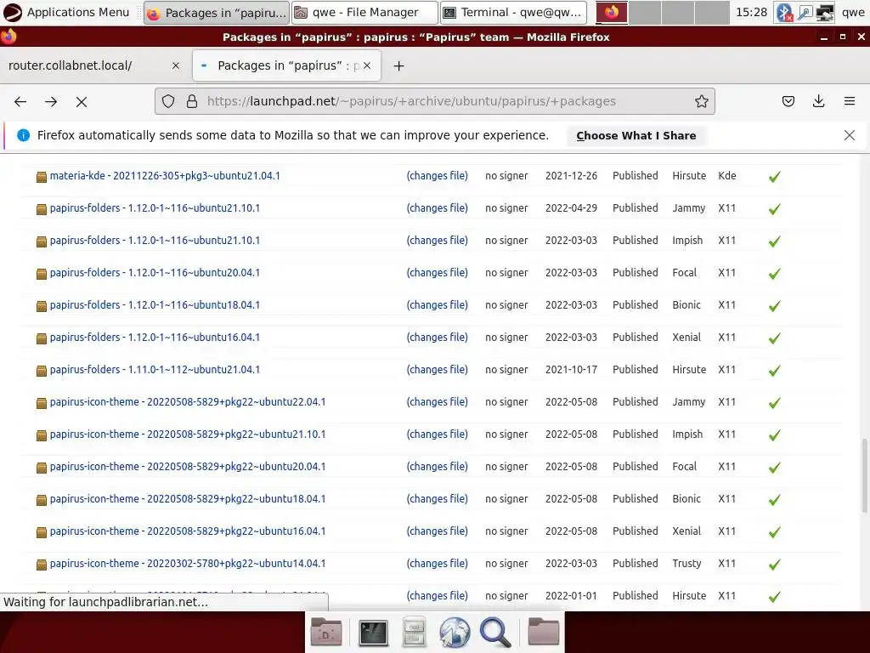The height and width of the screenshot is (653, 870).
Task: Click package icon beside papirus-icon-theme ubuntu21.10.1
Action: tap(42, 436)
